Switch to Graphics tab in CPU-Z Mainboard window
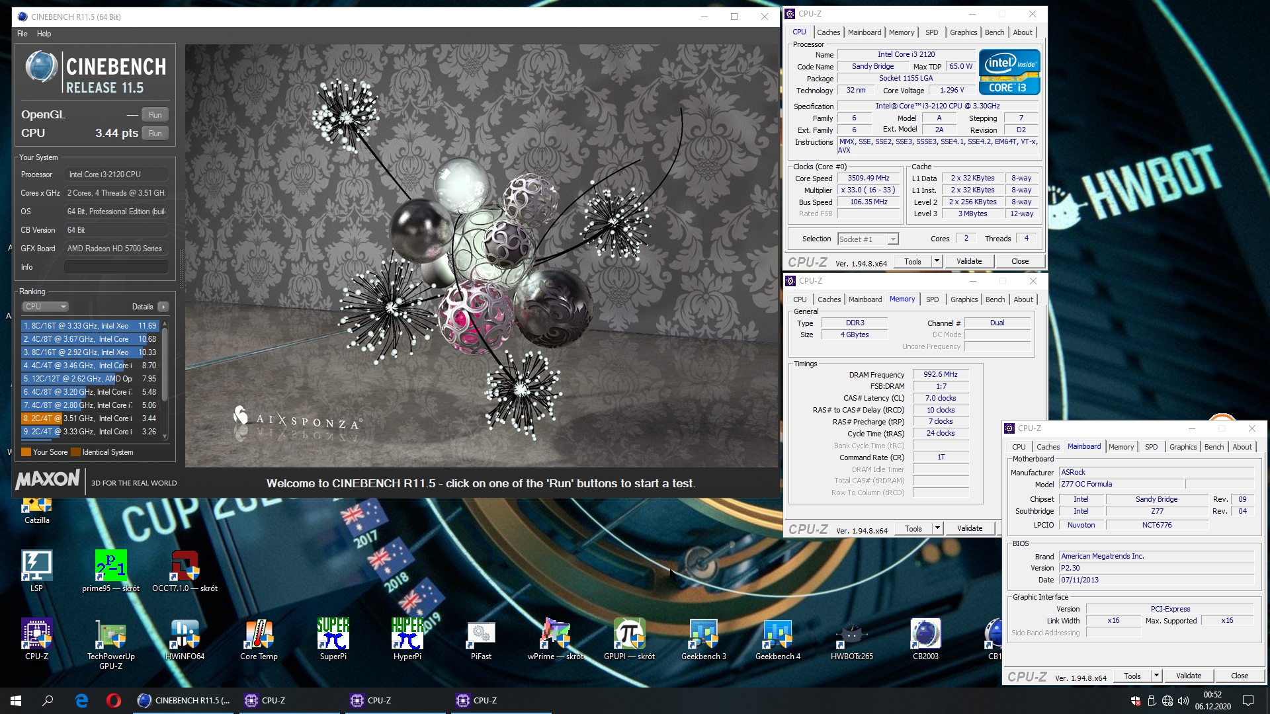 tap(1183, 447)
